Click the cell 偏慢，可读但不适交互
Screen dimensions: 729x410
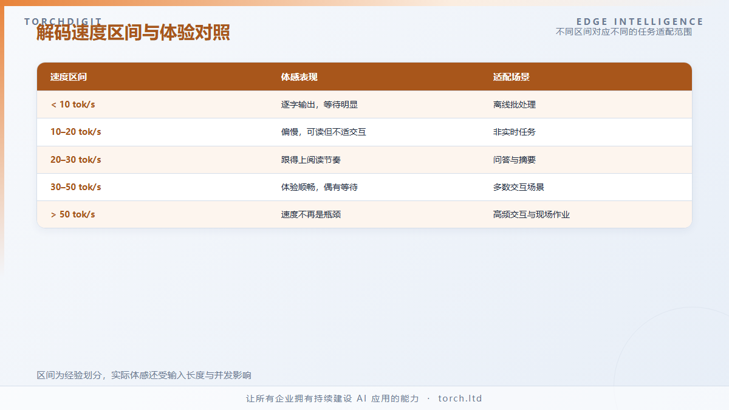point(324,132)
